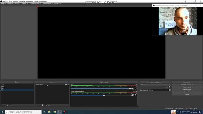203x114 pixels.
Task: Select Scene 3 in Scenes list
Action: pyautogui.click(x=17, y=88)
